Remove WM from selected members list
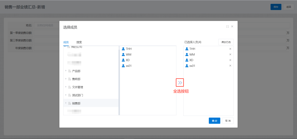 coord(230,54)
